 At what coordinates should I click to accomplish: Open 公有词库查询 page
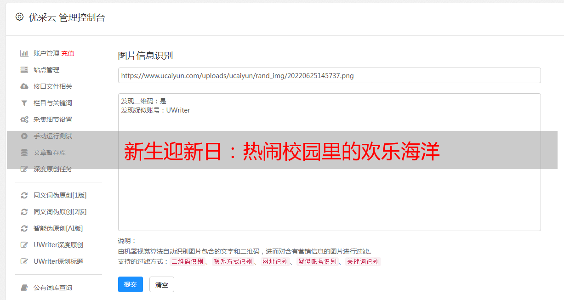(53, 288)
